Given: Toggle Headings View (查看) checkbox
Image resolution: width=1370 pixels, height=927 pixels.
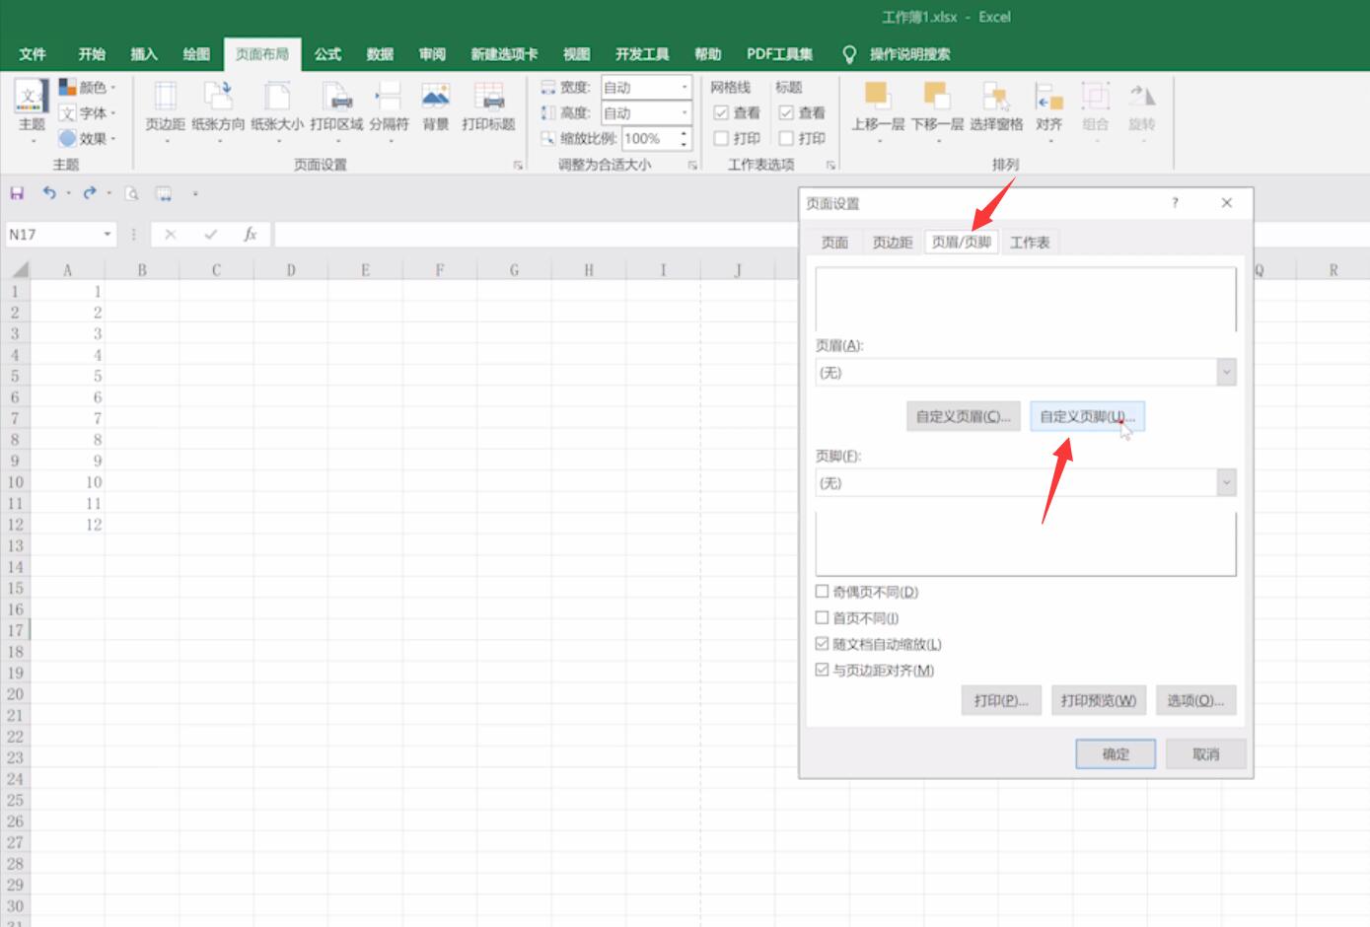Looking at the screenshot, I should (786, 112).
